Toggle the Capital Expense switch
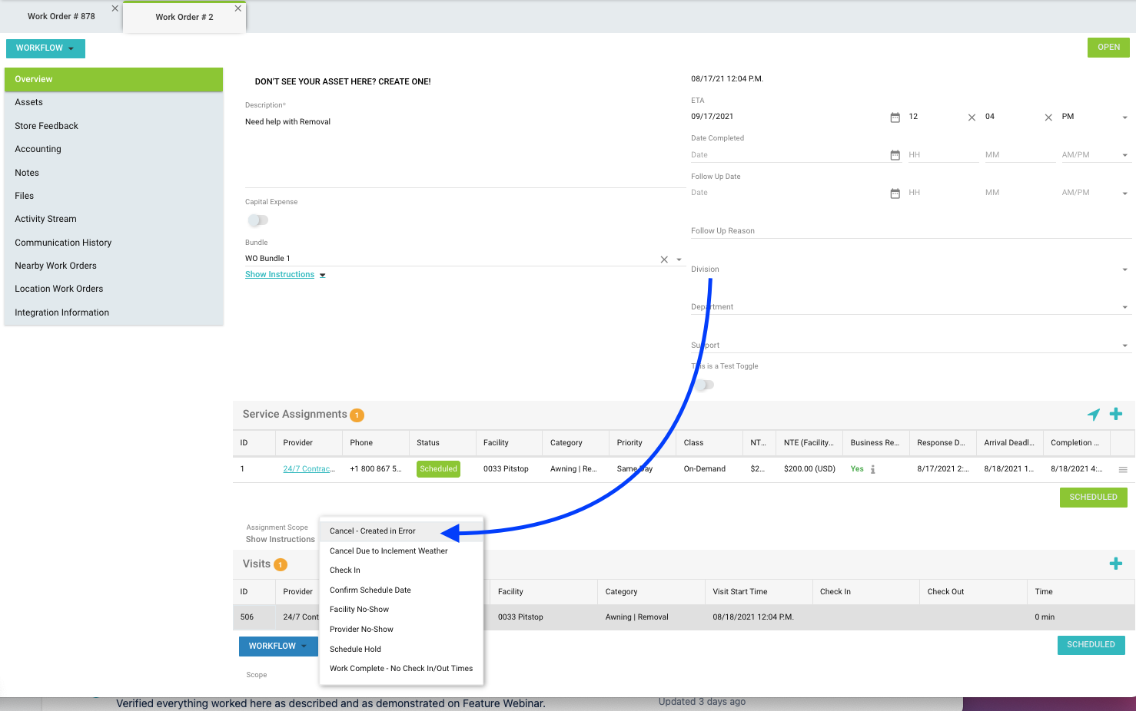 (x=258, y=220)
